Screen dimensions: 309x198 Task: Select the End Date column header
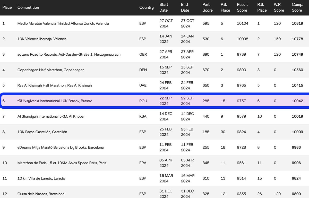coord(185,7)
